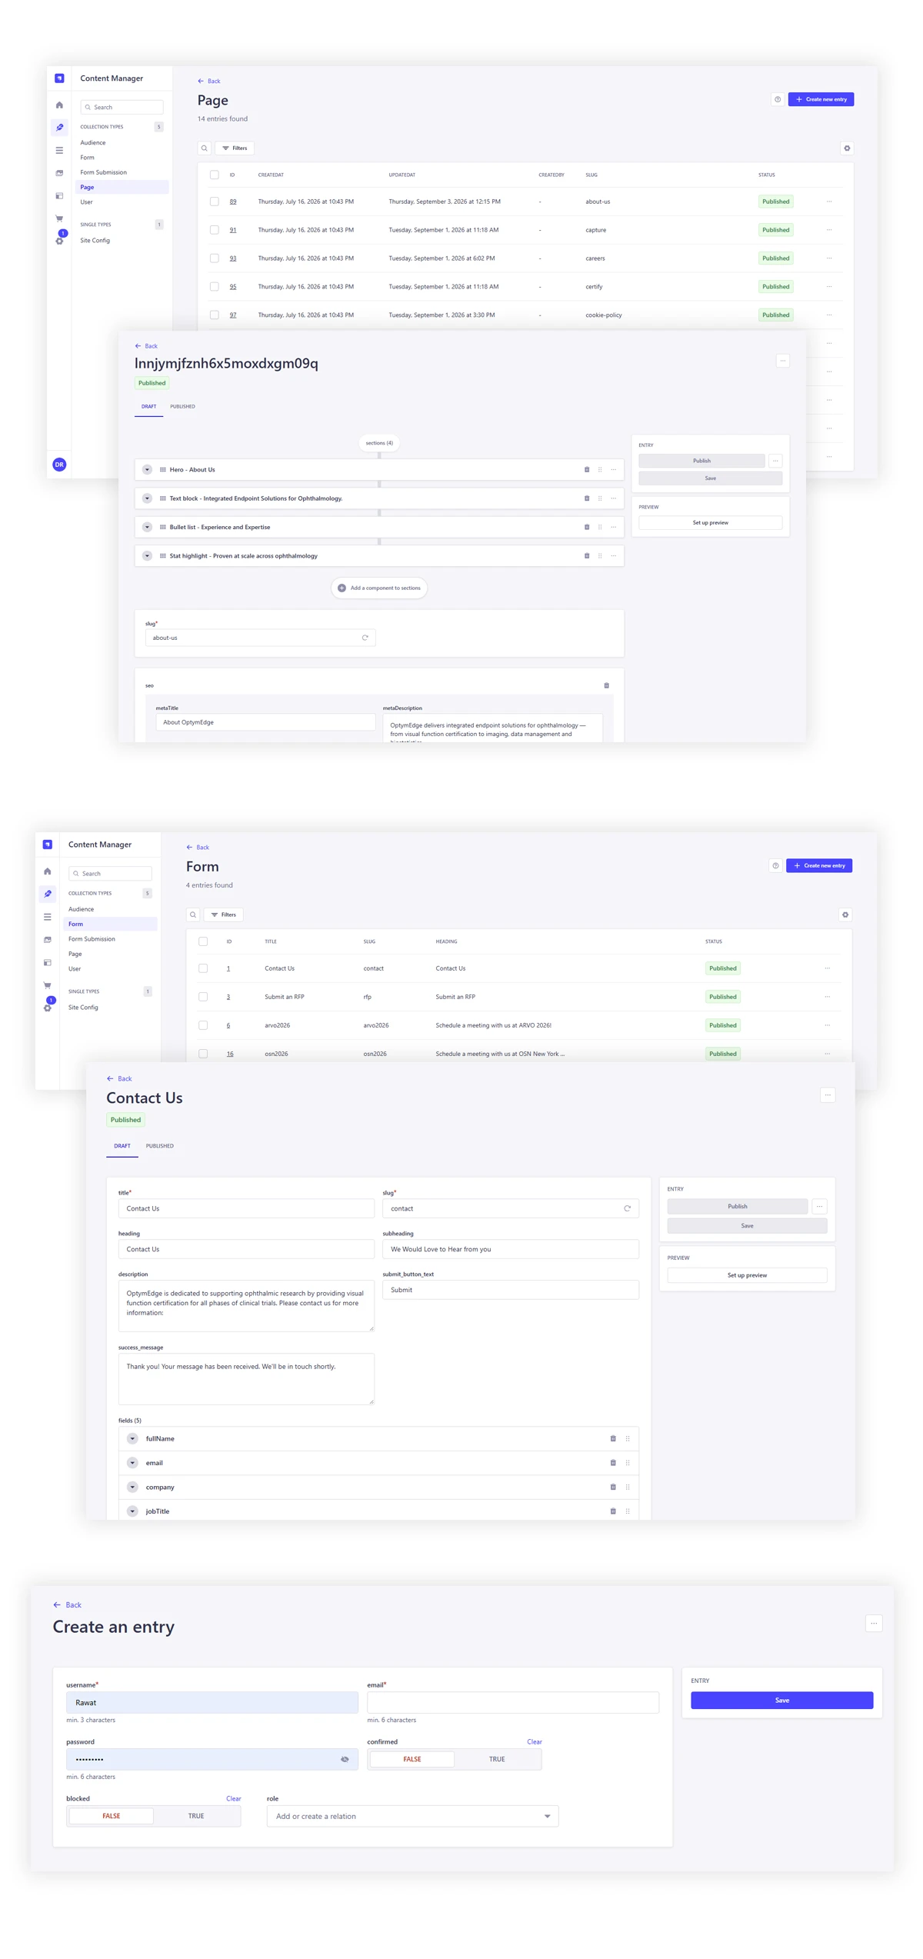923x1959 pixels.
Task: Switch to PUBLISHED tab of about-us entry
Action: point(182,407)
